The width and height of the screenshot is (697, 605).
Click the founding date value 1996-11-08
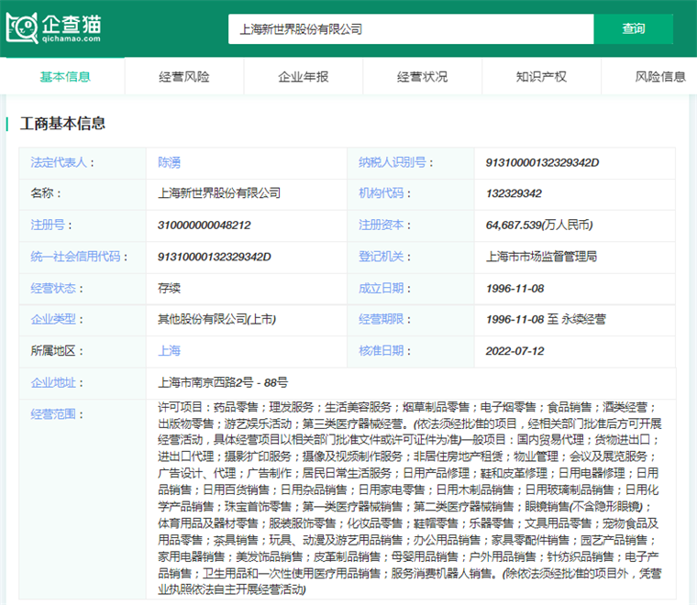pyautogui.click(x=514, y=289)
